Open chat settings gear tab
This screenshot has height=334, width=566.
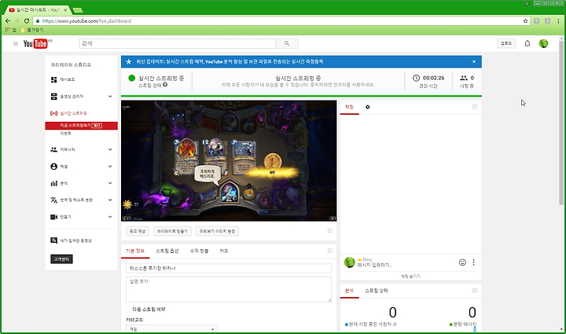pyautogui.click(x=367, y=107)
